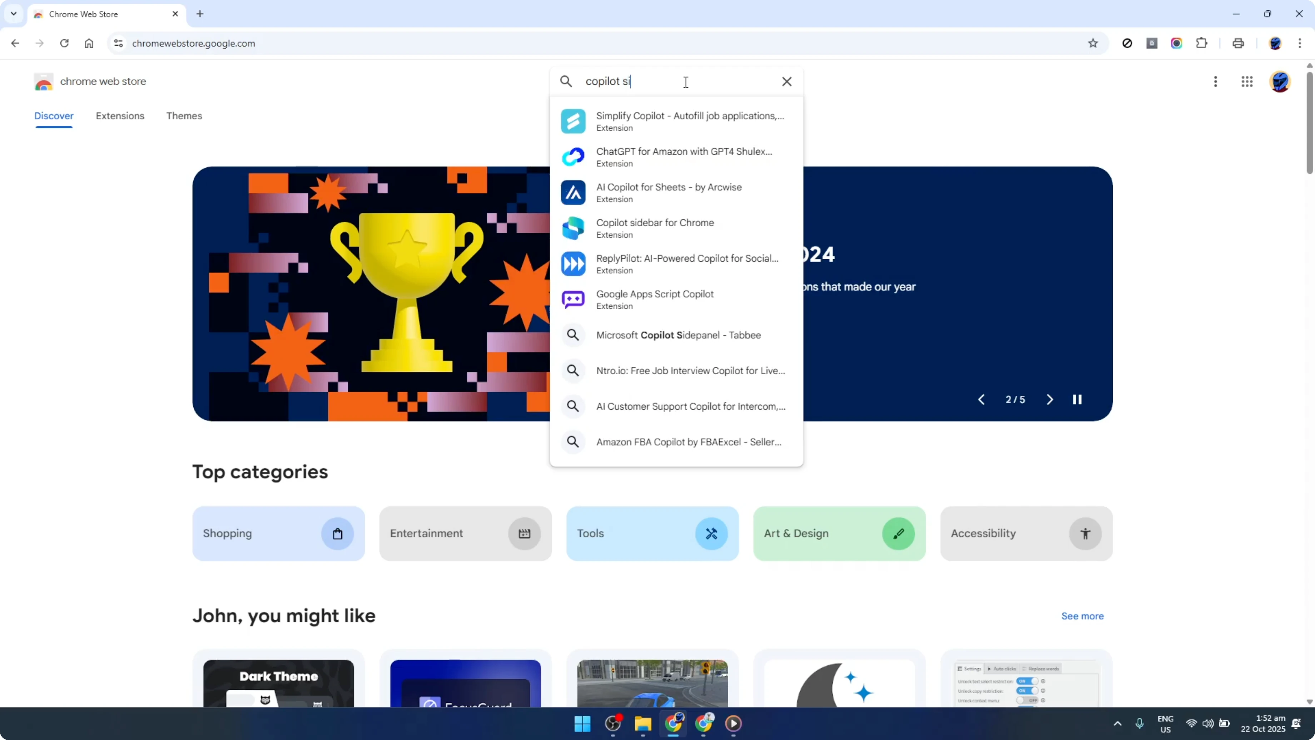1315x740 pixels.
Task: Switch to the Themes tab
Action: tap(184, 116)
